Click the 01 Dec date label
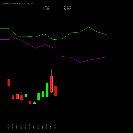 pyautogui.click(x=42, y=127)
